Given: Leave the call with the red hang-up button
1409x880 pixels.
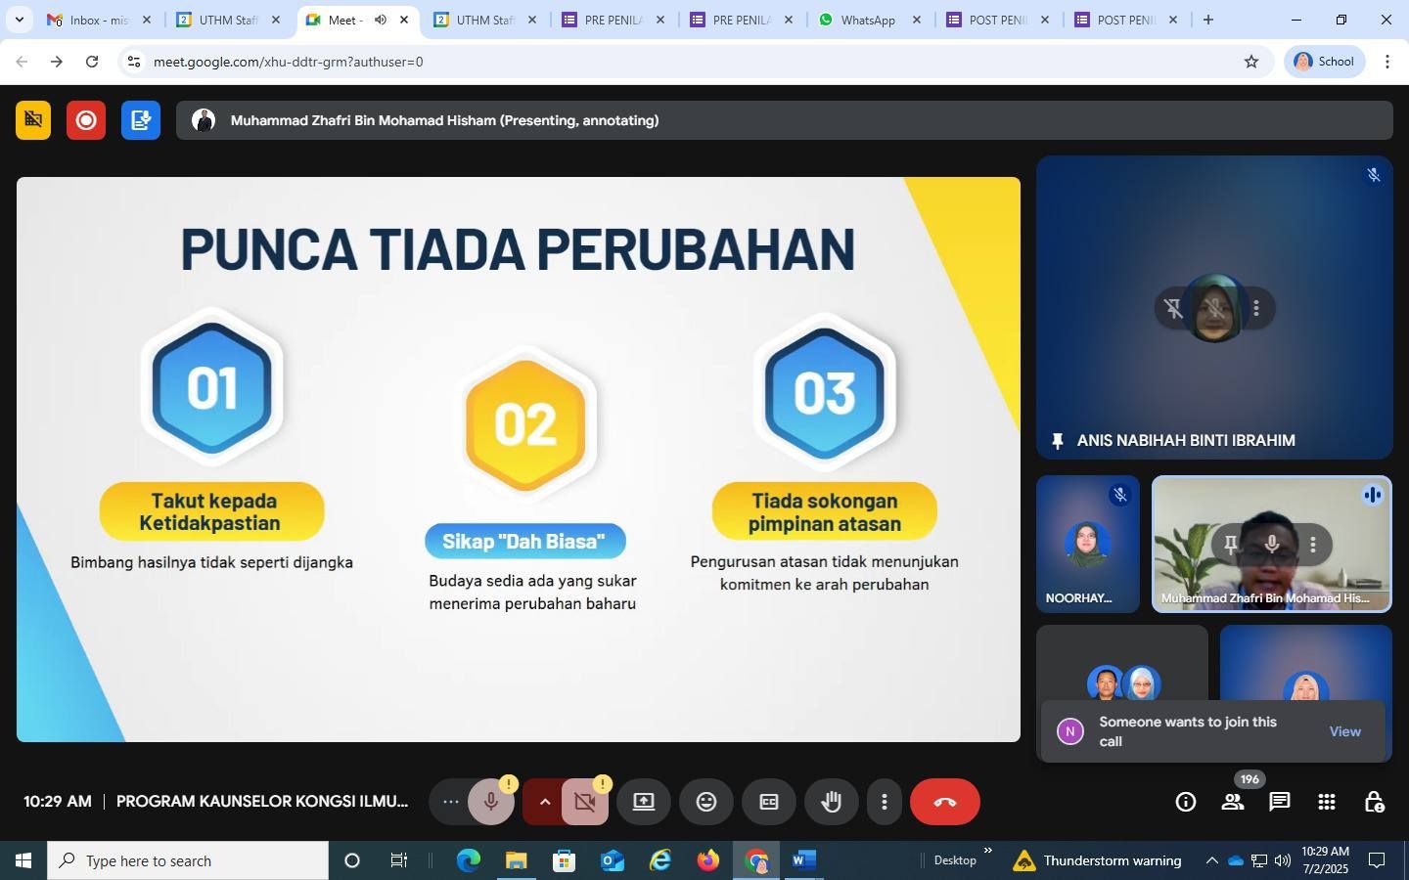Looking at the screenshot, I should (x=944, y=802).
